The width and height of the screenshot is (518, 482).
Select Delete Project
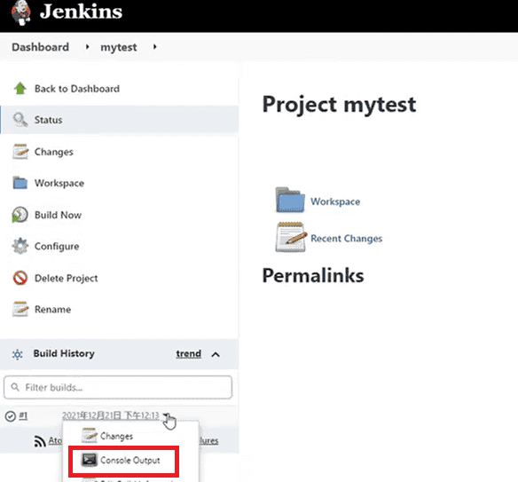[66, 278]
